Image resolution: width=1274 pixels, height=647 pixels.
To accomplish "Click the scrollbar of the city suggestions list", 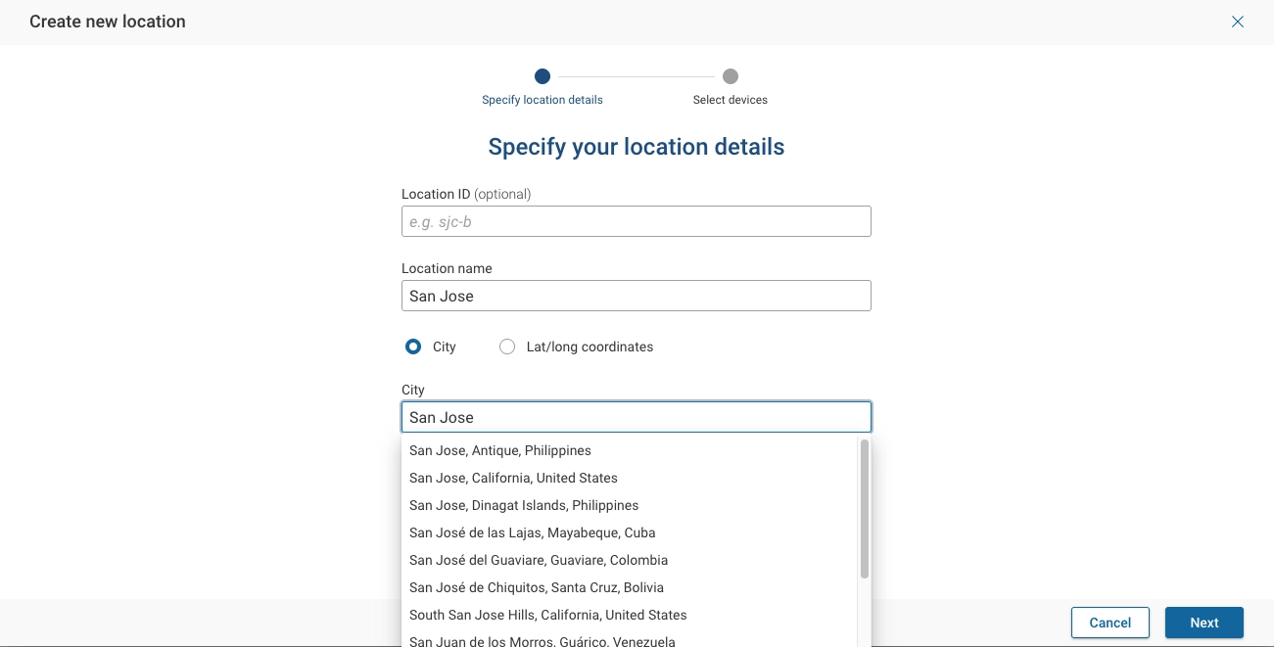I will click(864, 509).
